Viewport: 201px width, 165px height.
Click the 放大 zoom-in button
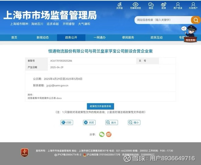pyautogui.click(x=112, y=123)
